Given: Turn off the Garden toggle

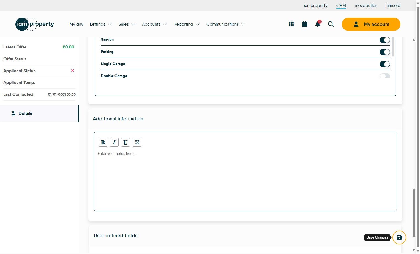Looking at the screenshot, I should click(x=385, y=40).
